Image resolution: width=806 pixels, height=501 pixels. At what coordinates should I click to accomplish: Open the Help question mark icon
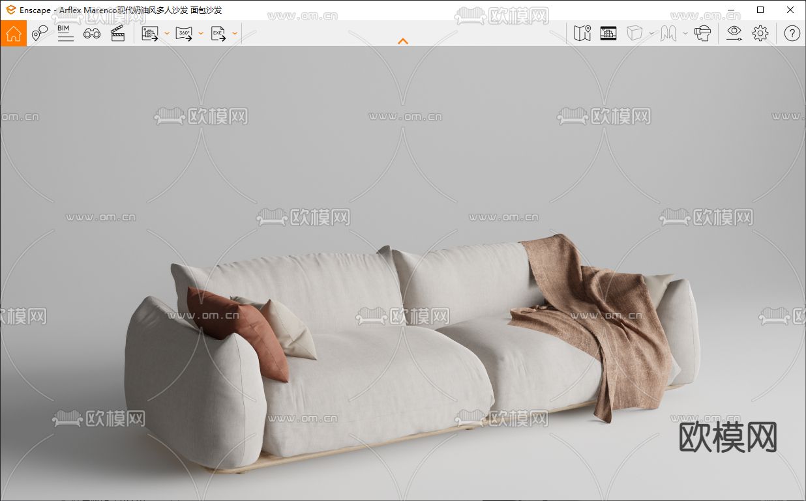[792, 33]
